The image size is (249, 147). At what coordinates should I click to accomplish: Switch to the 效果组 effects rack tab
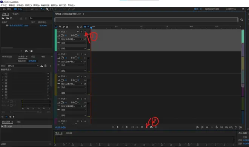22,57
